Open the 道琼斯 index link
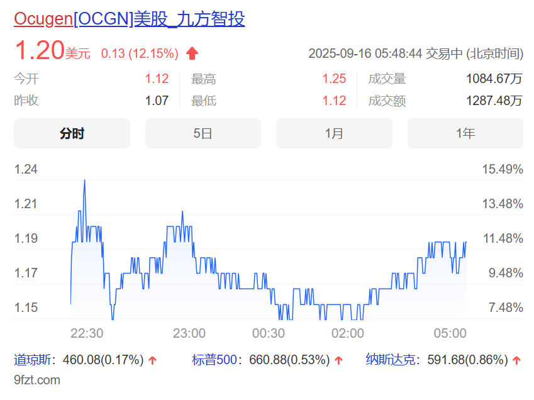Screen dimensions: 534x400 point(32,360)
